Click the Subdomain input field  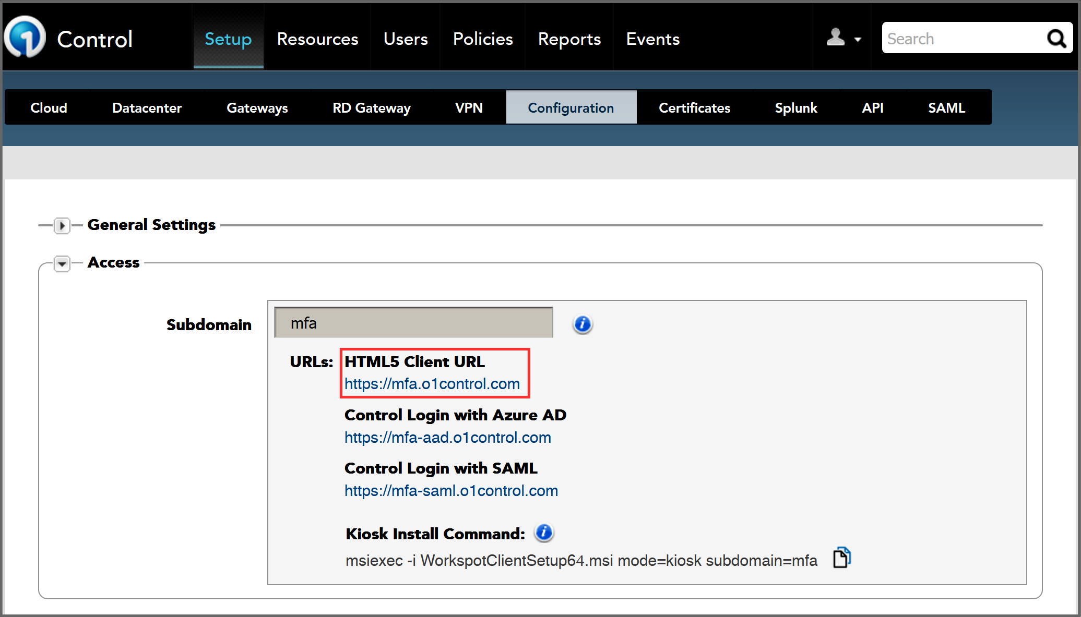(x=413, y=323)
